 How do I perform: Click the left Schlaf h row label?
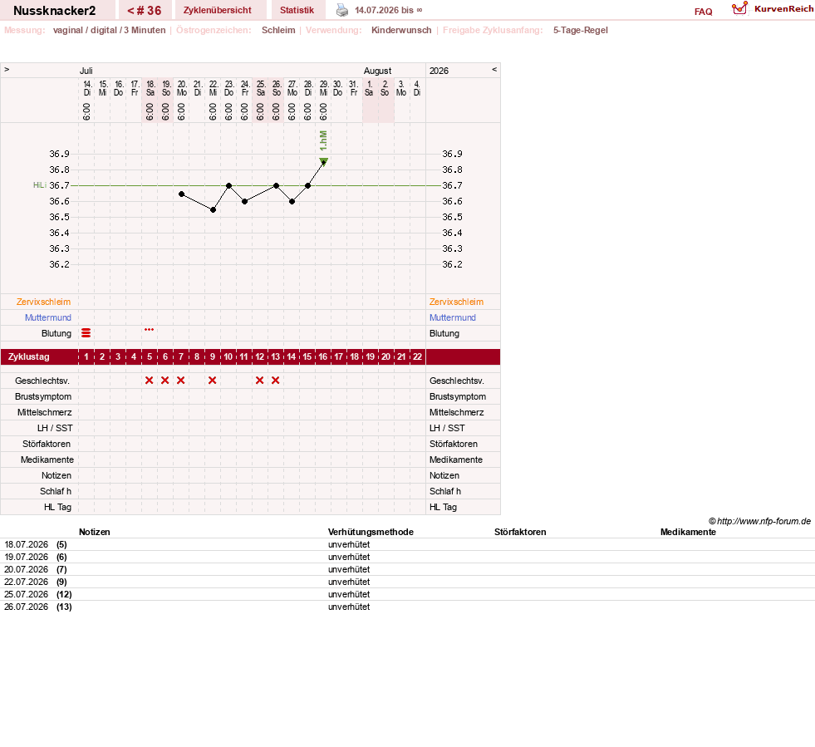point(55,491)
